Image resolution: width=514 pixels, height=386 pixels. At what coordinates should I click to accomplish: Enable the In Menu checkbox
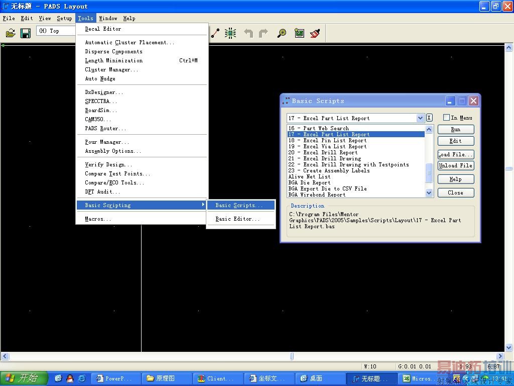coord(447,118)
